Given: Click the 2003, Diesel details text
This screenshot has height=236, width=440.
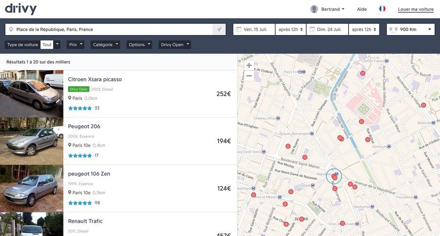Looking at the screenshot, I should pos(102,89).
